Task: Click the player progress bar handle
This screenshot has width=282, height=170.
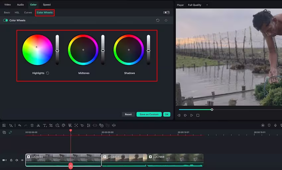Action: [x=212, y=110]
